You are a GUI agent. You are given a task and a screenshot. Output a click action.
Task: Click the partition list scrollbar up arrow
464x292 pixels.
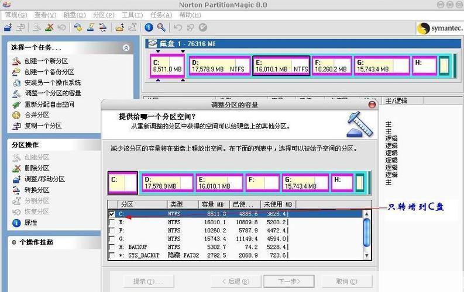point(366,214)
